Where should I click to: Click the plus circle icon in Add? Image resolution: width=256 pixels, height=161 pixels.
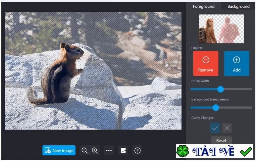(x=236, y=60)
